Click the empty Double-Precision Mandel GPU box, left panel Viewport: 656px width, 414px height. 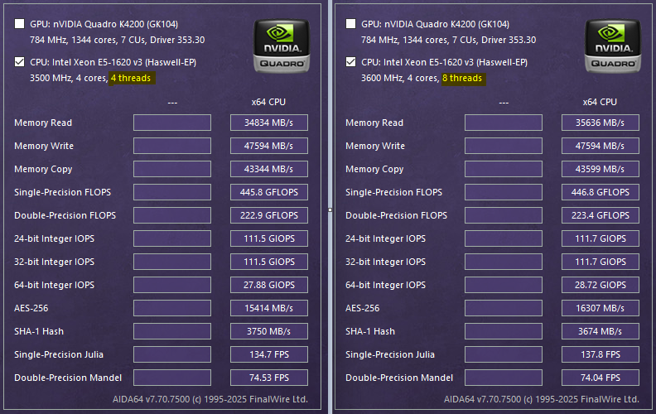pyautogui.click(x=172, y=378)
